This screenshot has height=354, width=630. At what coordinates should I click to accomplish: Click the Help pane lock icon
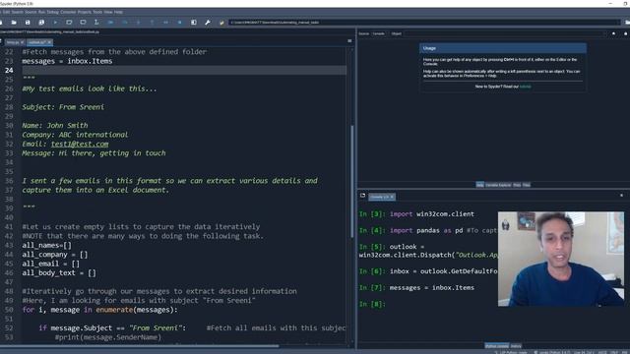[x=613, y=33]
